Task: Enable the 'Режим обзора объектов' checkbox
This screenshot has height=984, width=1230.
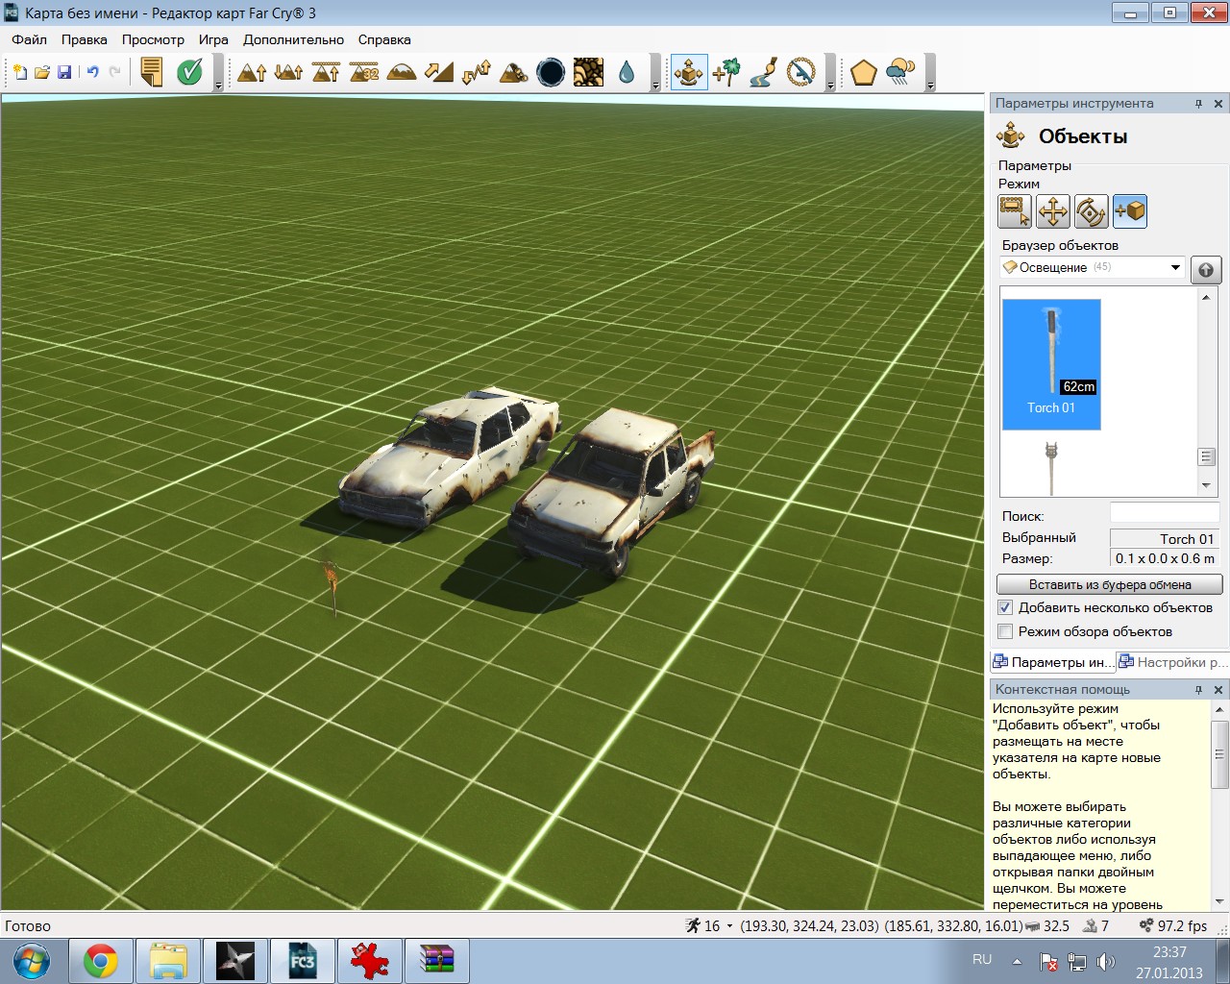Action: 1005,631
